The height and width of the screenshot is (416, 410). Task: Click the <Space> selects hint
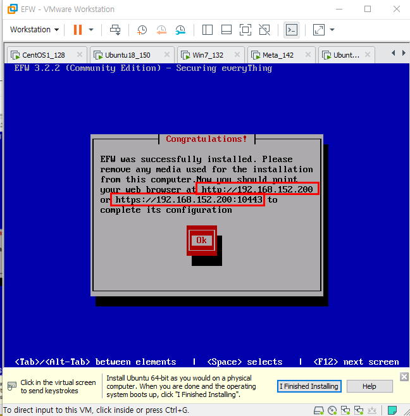tap(245, 362)
